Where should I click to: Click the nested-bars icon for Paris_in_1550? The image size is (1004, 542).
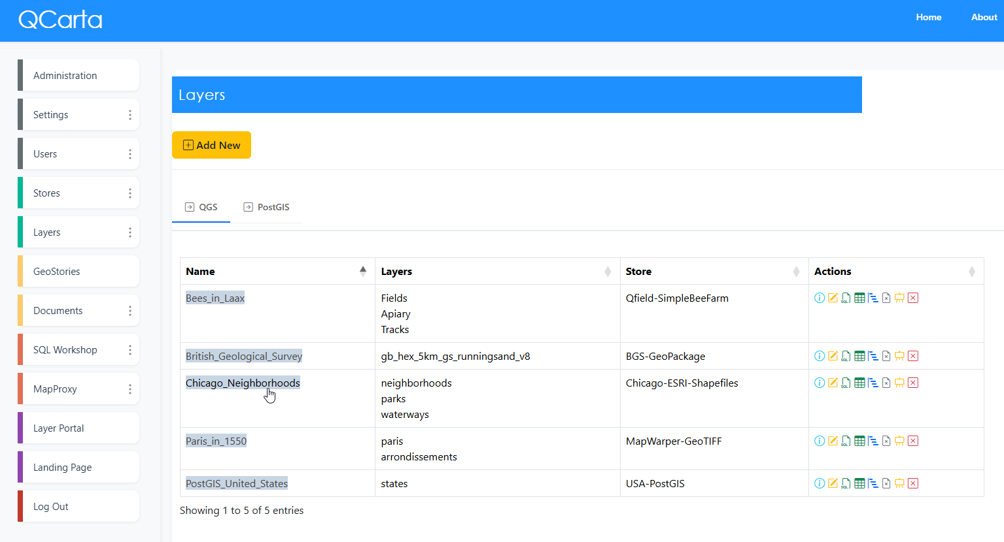873,441
